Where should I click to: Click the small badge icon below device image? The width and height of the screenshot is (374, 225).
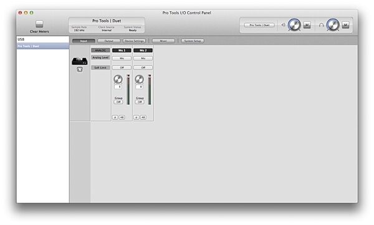80,70
